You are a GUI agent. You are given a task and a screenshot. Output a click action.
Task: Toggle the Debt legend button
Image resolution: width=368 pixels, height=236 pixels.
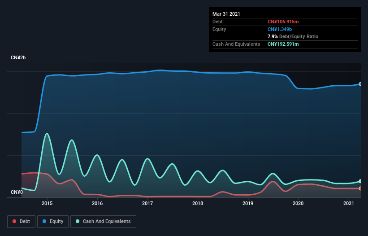click(x=22, y=222)
